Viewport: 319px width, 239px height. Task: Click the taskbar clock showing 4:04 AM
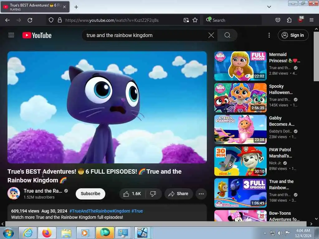click(x=303, y=233)
